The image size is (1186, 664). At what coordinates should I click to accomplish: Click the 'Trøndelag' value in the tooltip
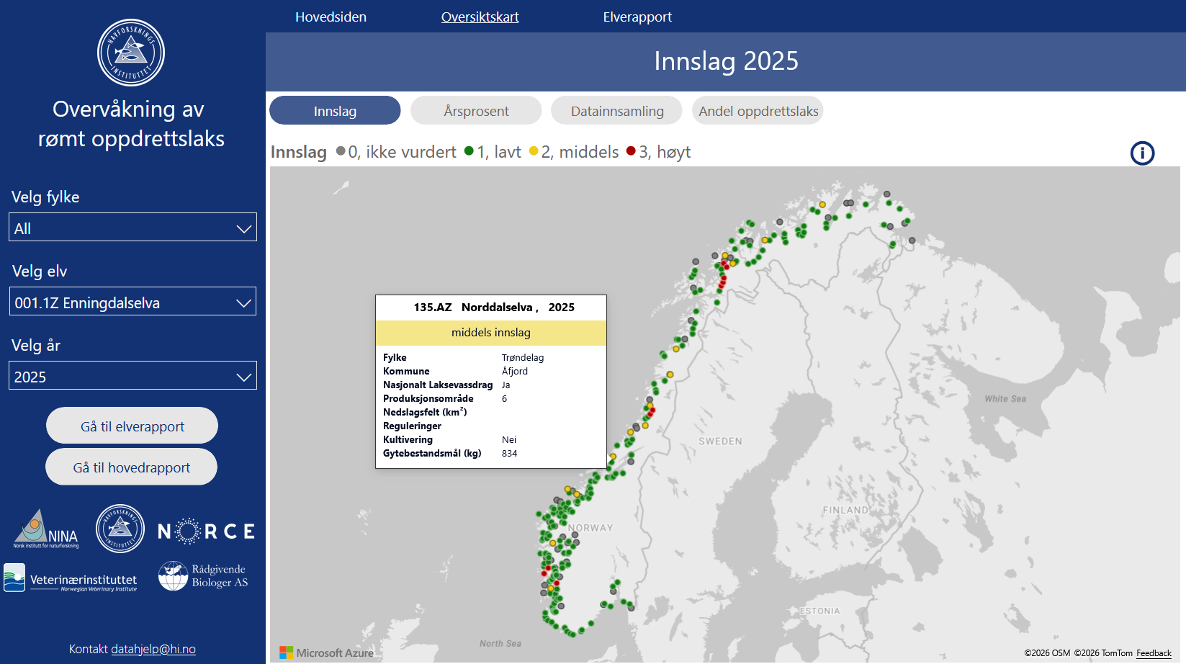[523, 357]
